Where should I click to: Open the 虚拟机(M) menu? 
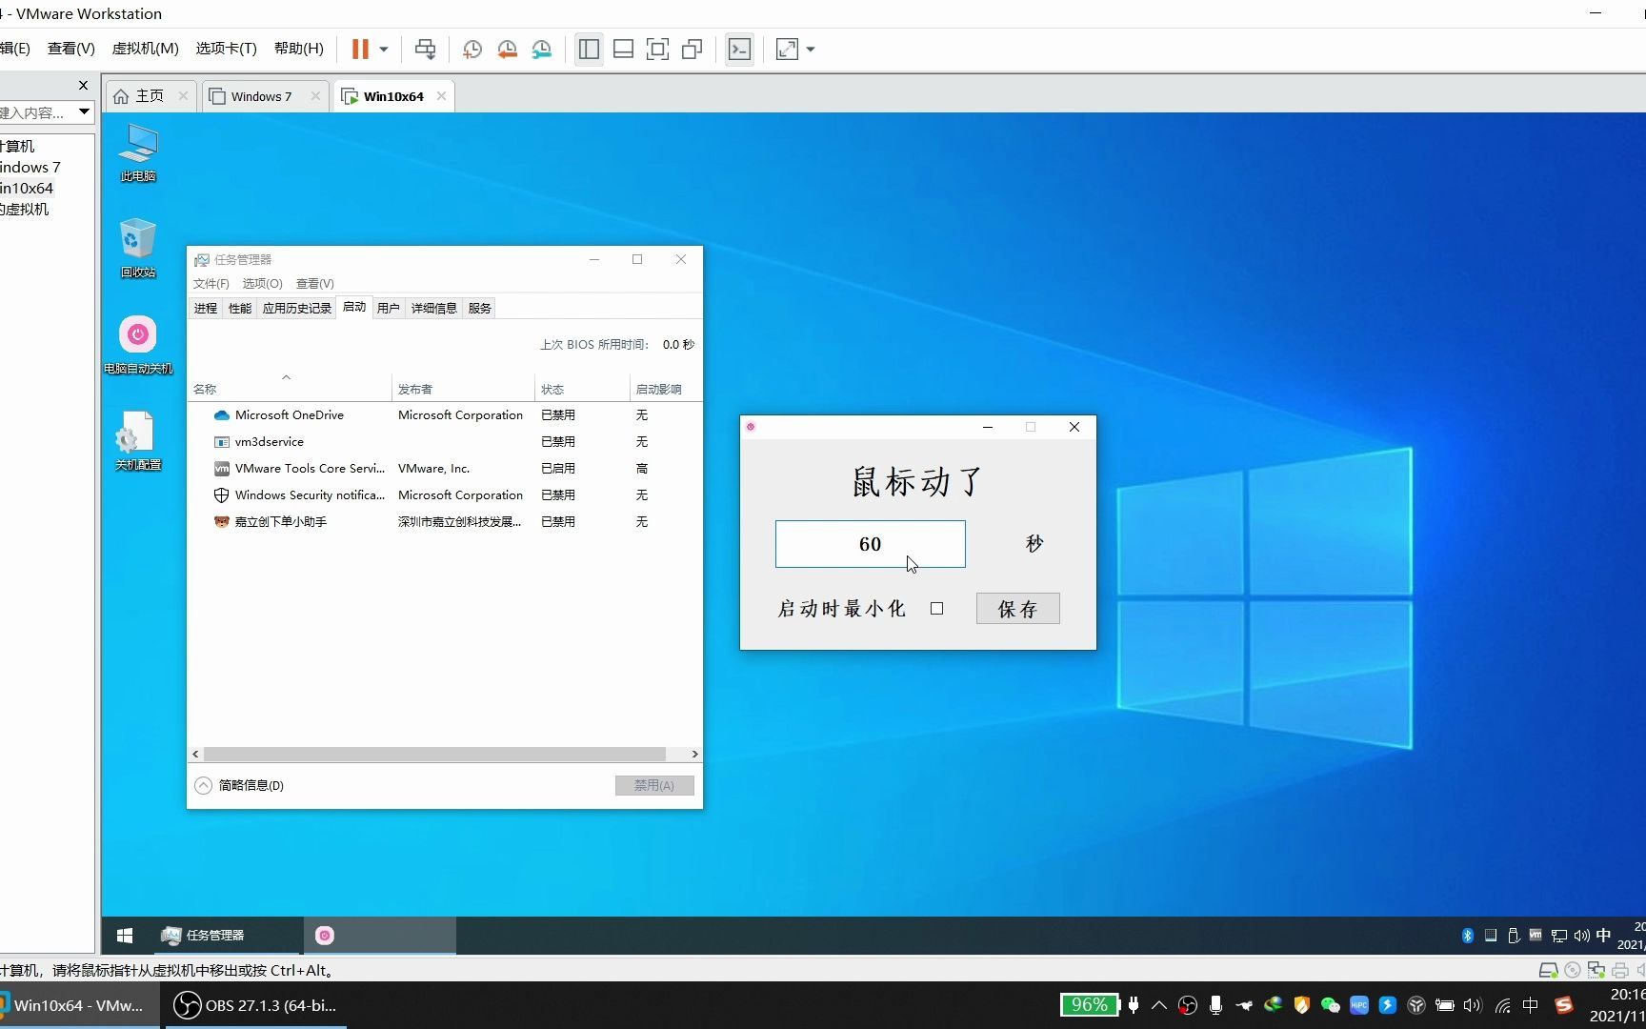[x=145, y=49]
